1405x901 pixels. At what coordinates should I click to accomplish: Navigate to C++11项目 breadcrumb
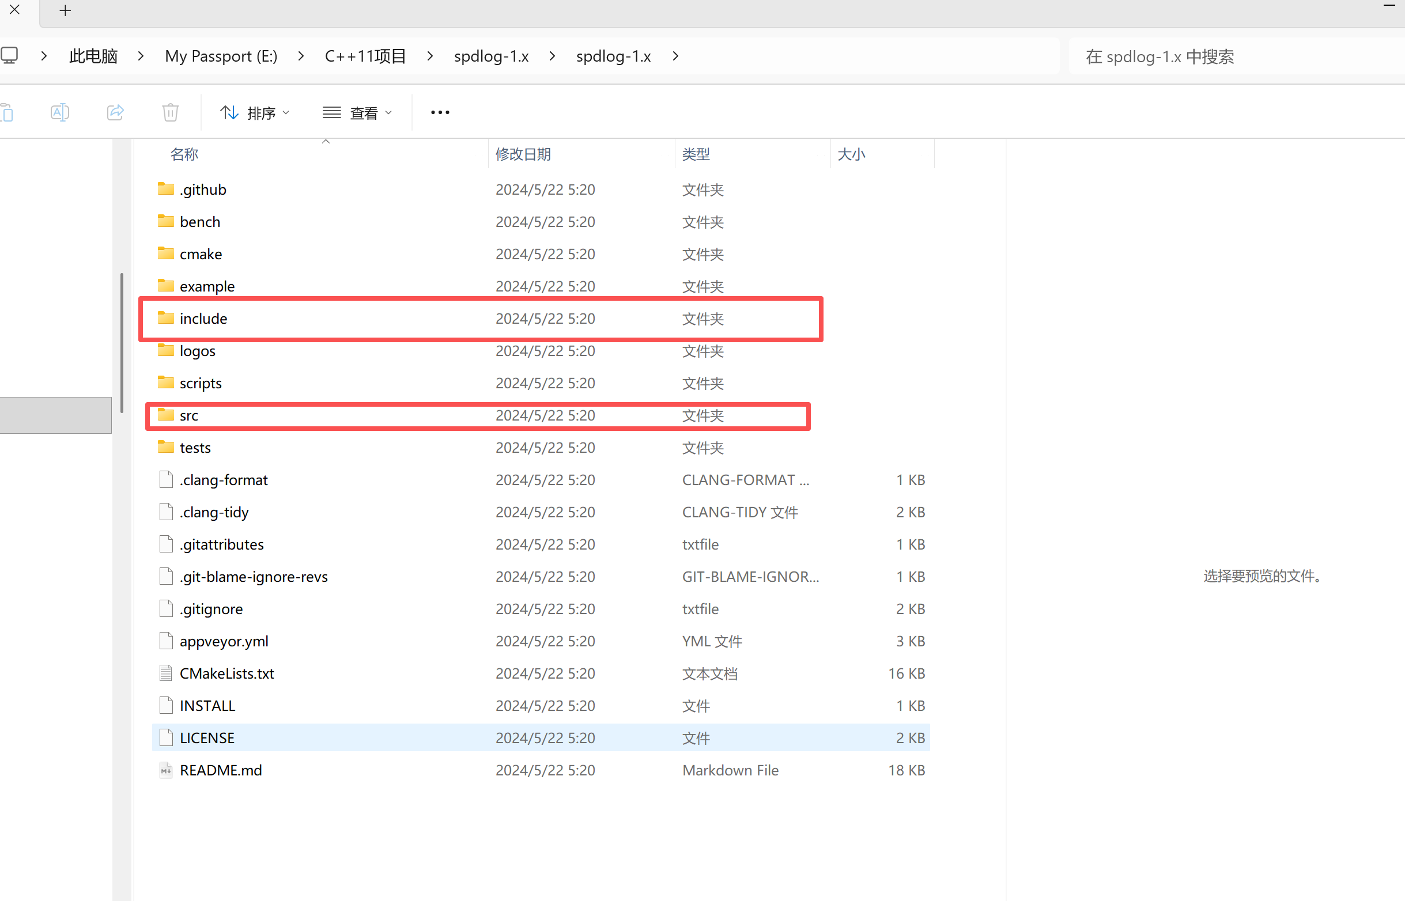[365, 56]
